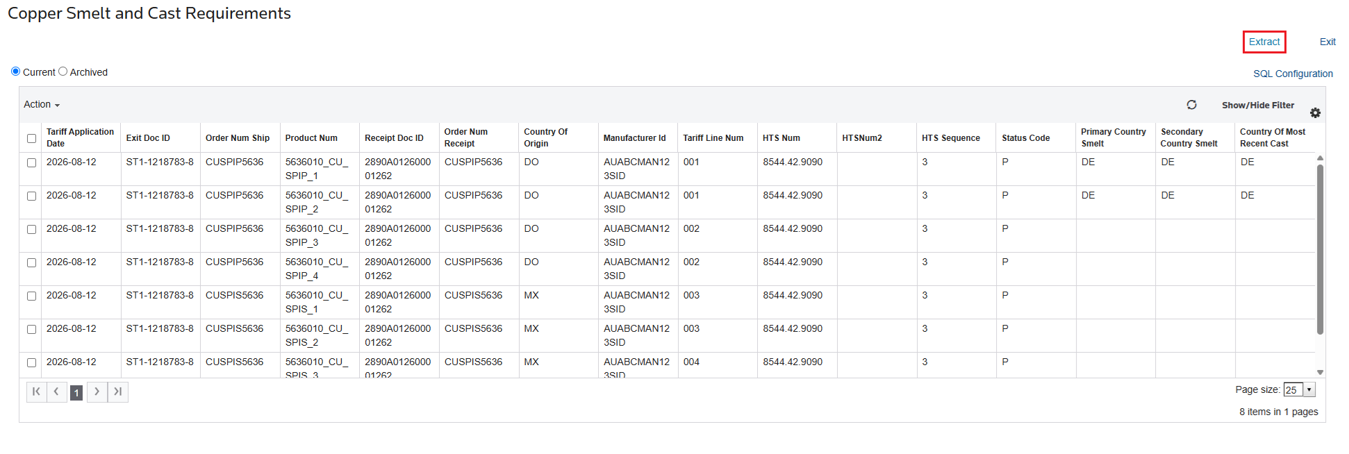Select the Archived radio button
This screenshot has height=454, width=1349.
[63, 72]
